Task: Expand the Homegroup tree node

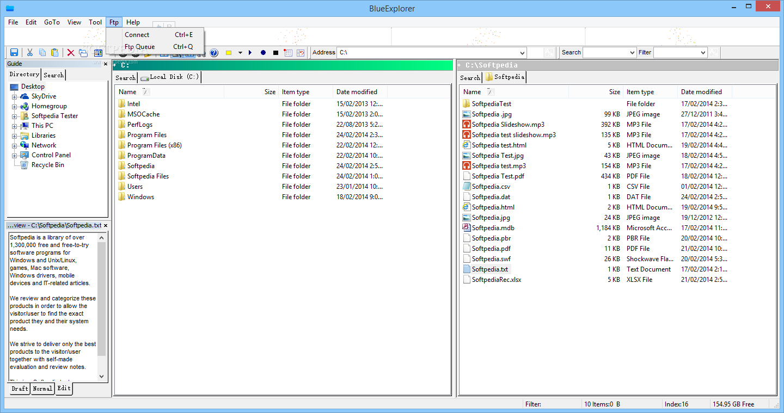Action: (15, 106)
